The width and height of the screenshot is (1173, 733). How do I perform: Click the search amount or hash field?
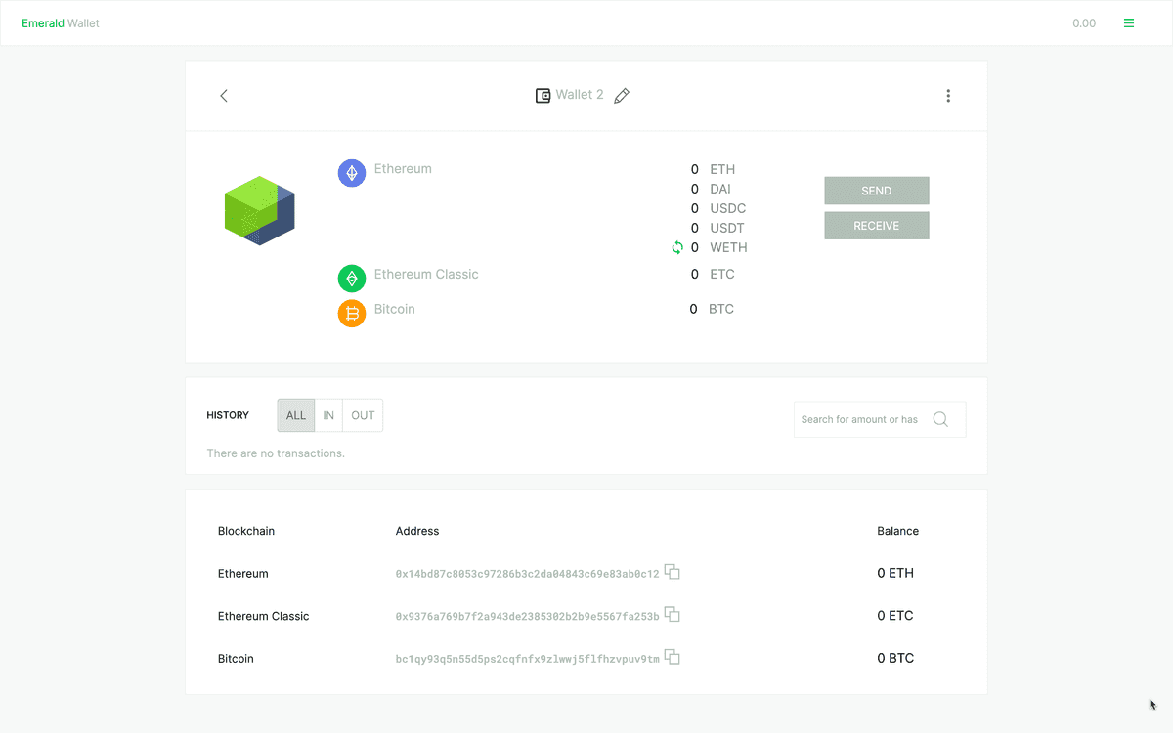[x=860, y=419]
